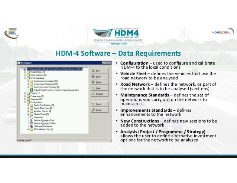The height and width of the screenshot is (183, 237).
Task: Expand the Speed Flow Types node
Action: tap(28, 108)
